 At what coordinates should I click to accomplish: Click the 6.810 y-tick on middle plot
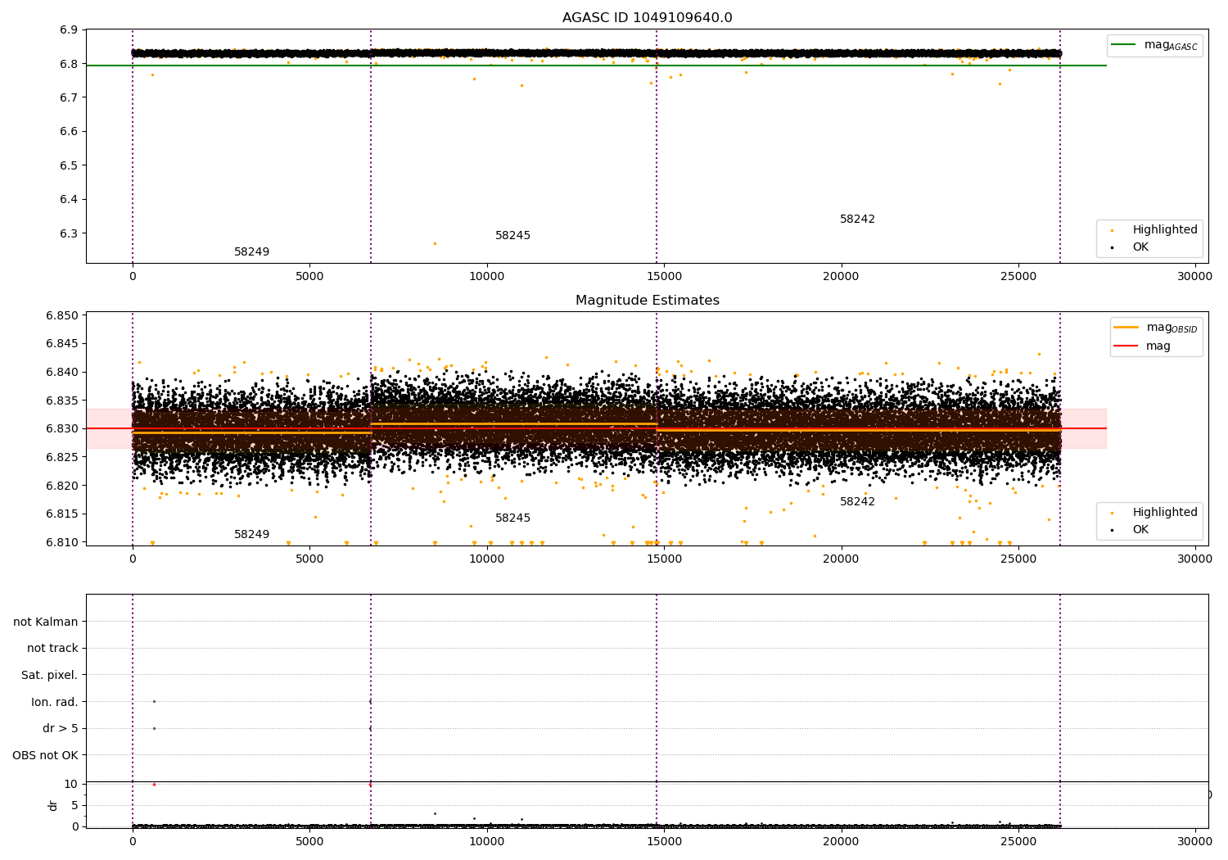point(62,542)
